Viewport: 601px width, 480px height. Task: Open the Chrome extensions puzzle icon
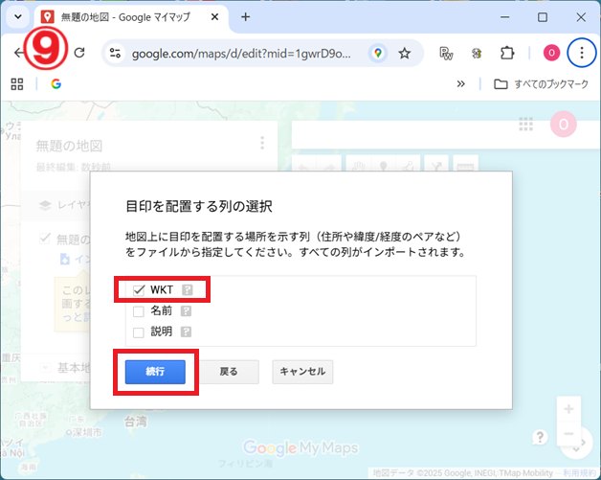[508, 54]
